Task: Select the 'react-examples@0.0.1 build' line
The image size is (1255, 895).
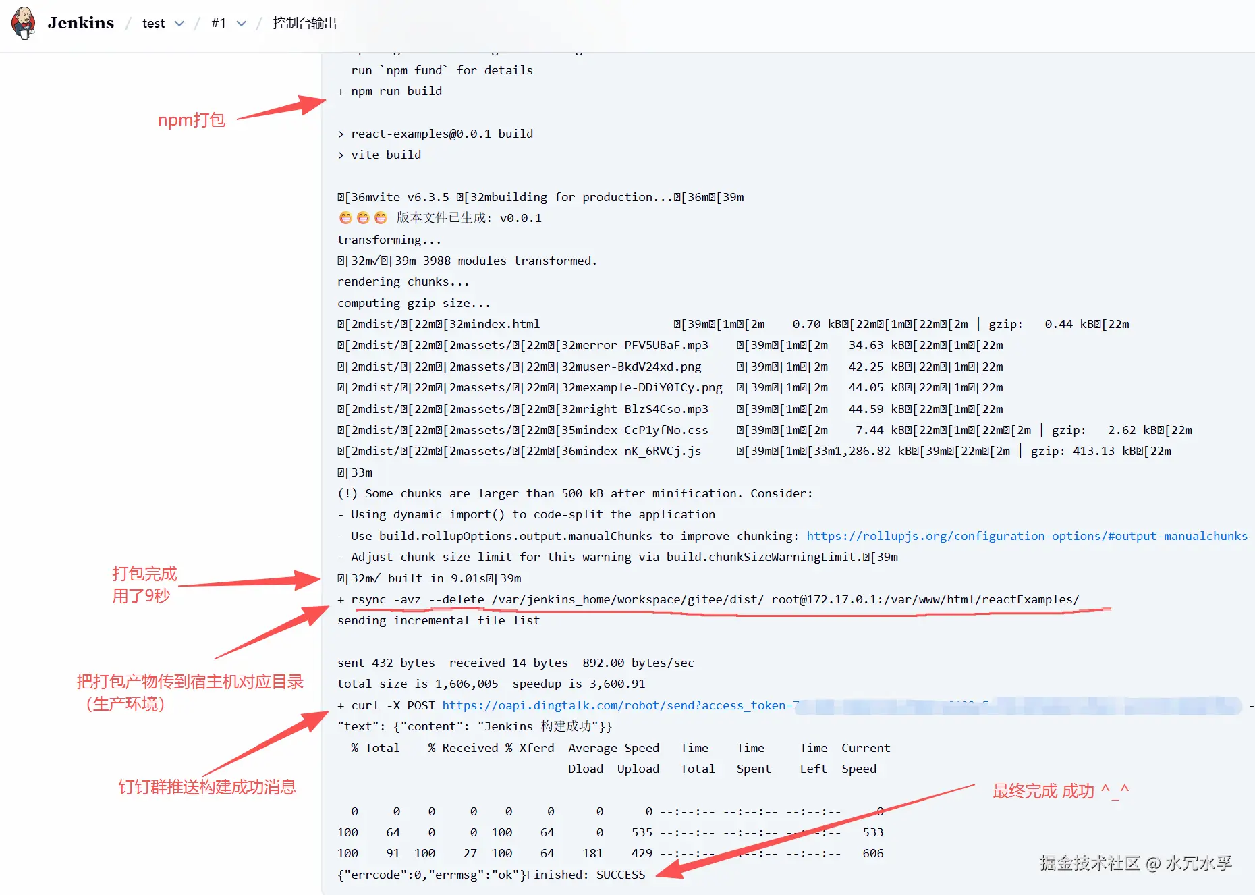Action: pos(435,134)
